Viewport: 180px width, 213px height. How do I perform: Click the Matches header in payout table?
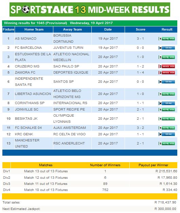[46, 165]
